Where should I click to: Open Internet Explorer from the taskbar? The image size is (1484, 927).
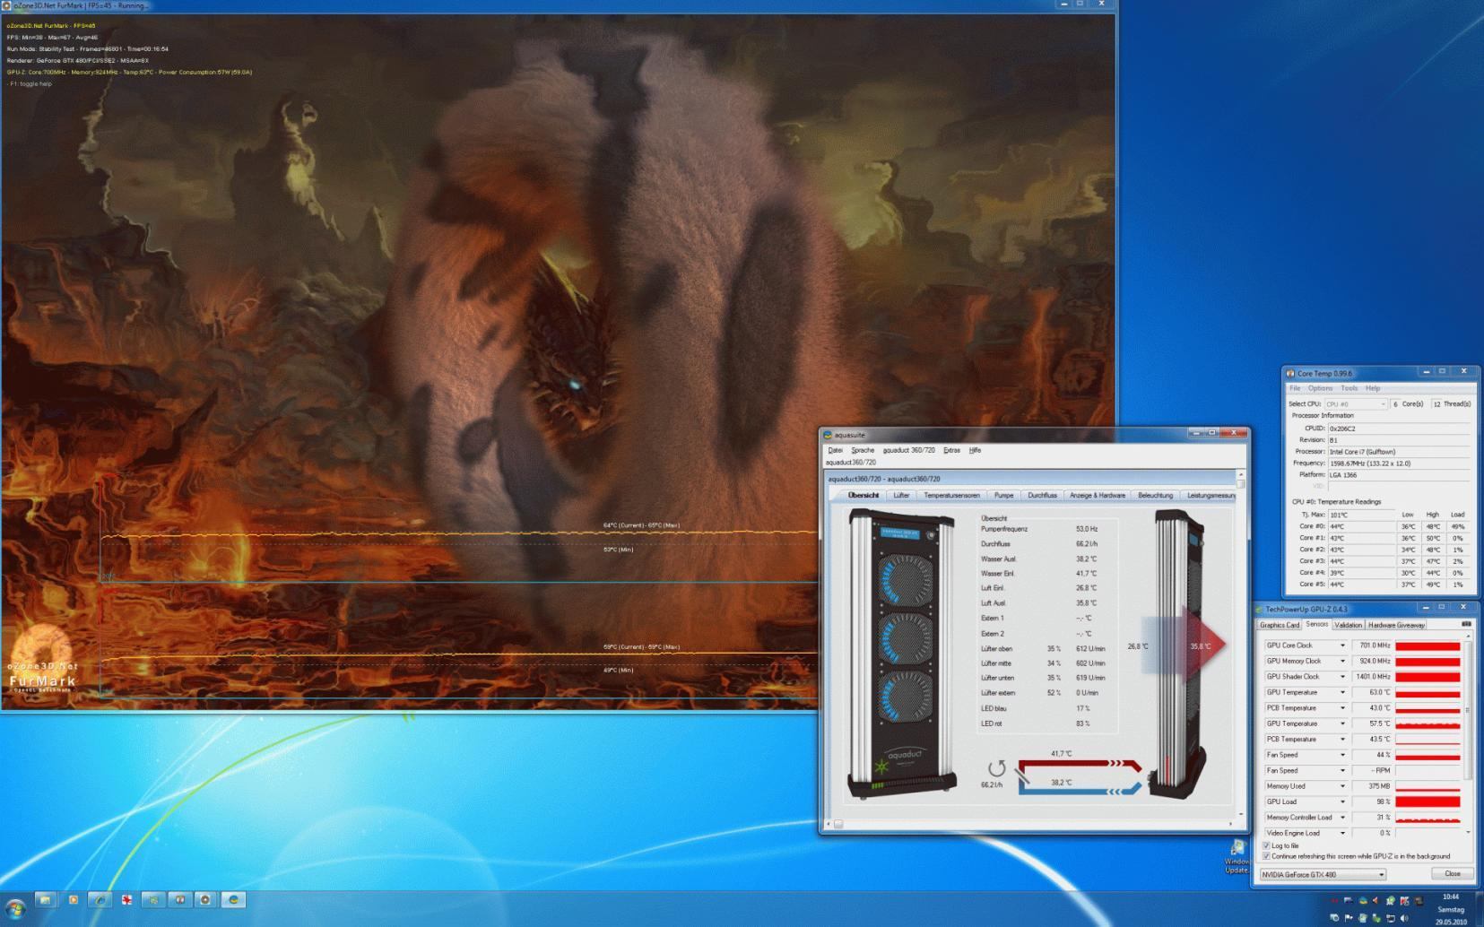[x=100, y=899]
